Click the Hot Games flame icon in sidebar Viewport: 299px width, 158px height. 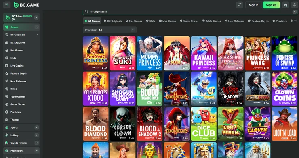click(7, 50)
